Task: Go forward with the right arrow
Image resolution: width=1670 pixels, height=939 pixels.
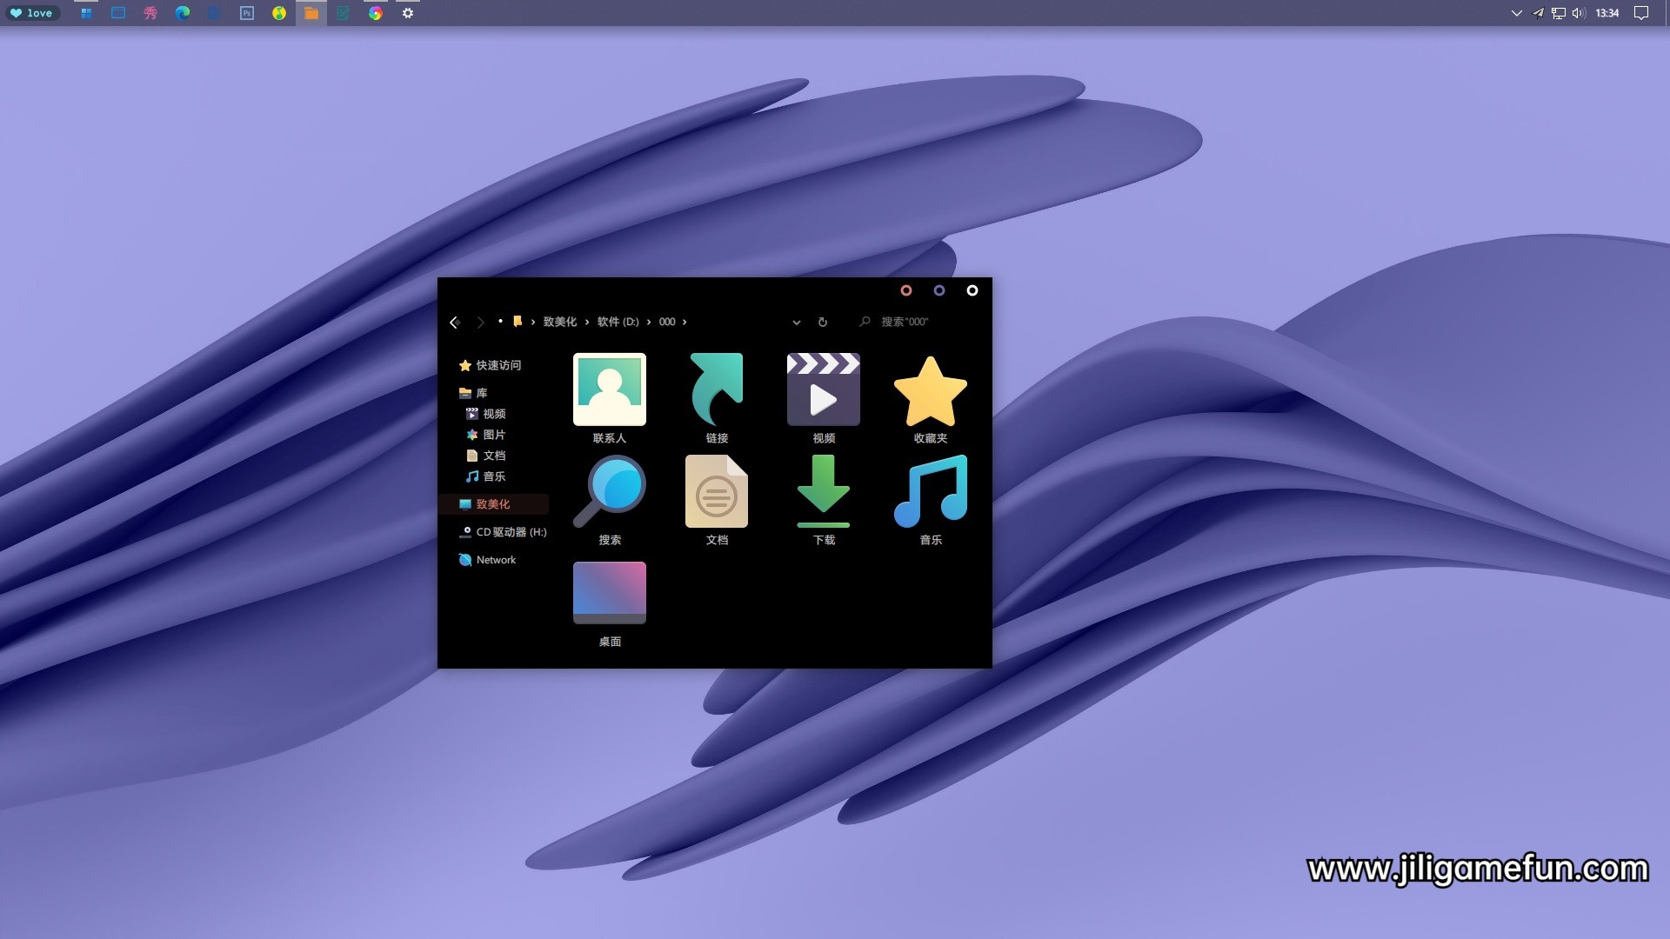Action: coord(480,323)
